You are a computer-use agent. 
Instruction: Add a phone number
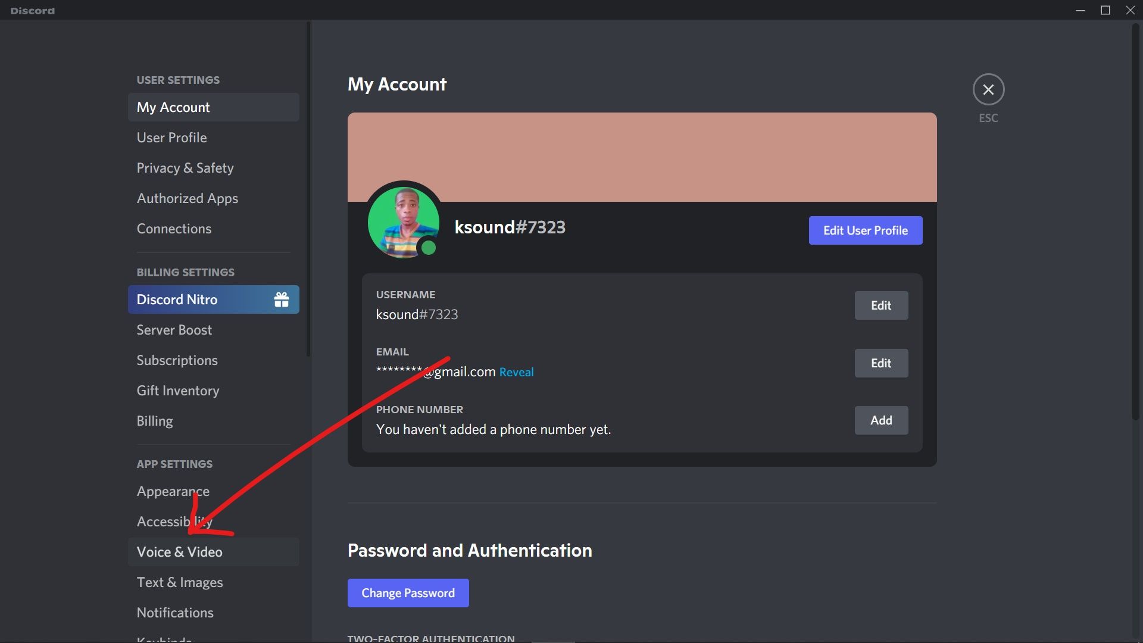pyautogui.click(x=880, y=420)
